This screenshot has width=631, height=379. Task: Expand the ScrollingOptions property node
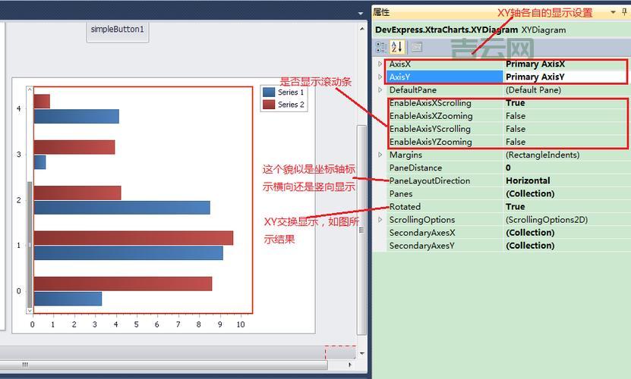[380, 220]
